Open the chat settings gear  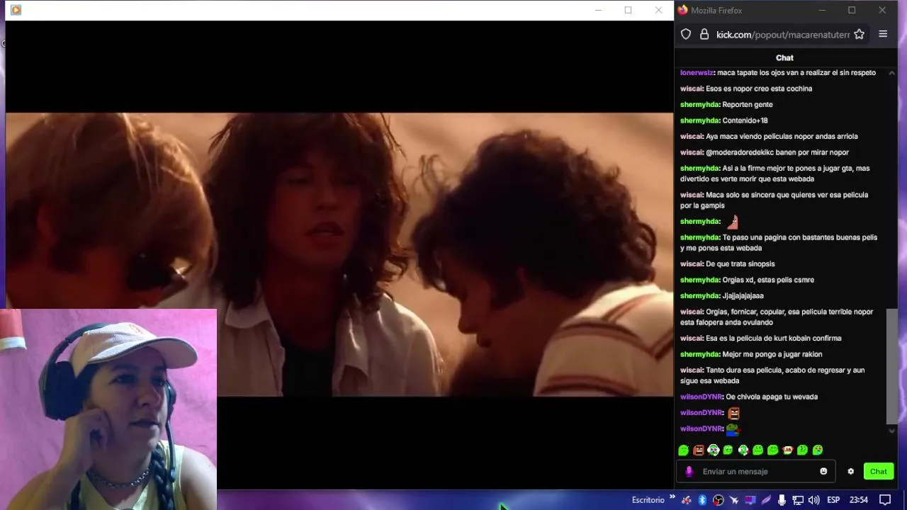pyautogui.click(x=851, y=471)
